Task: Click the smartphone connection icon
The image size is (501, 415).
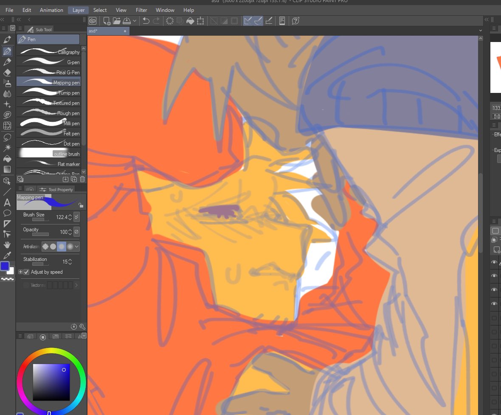Action: click(282, 21)
